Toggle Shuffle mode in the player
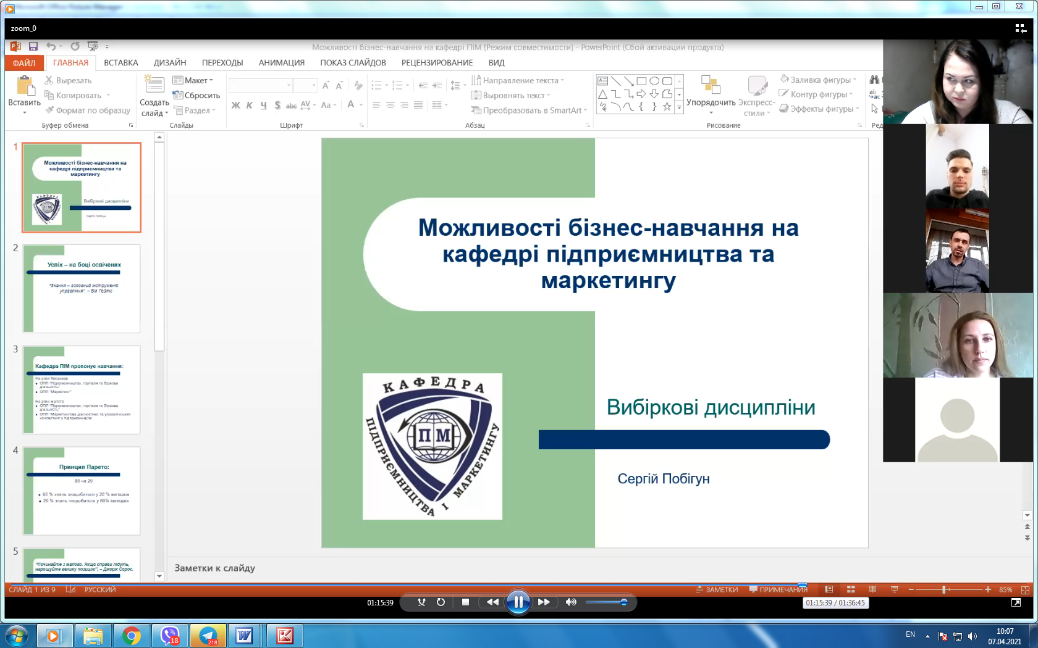The image size is (1038, 648). coord(421,602)
